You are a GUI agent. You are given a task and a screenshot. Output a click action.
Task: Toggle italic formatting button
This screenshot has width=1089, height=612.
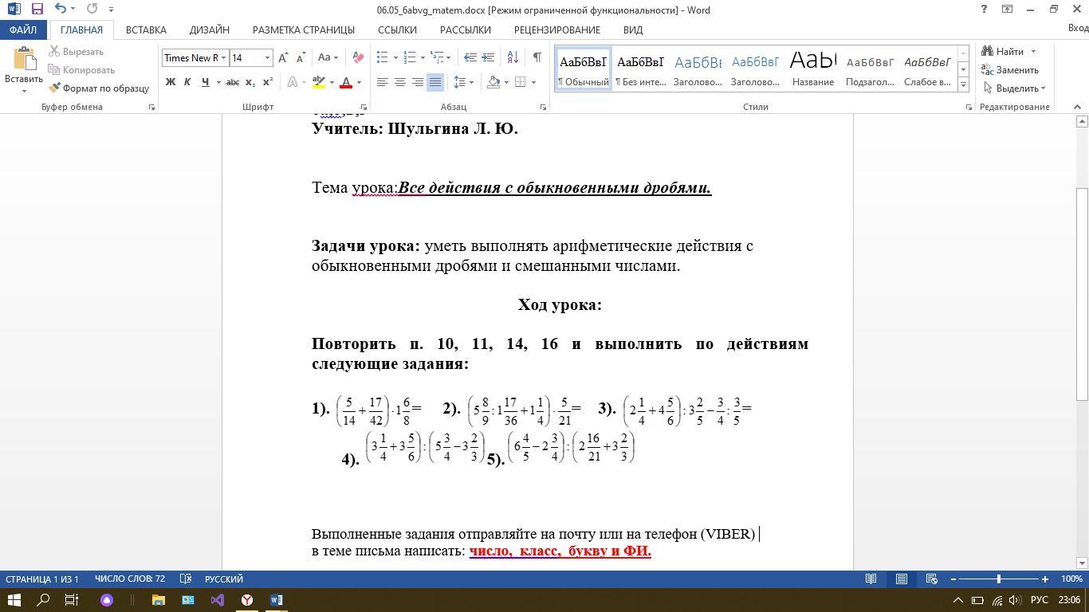pyautogui.click(x=187, y=82)
